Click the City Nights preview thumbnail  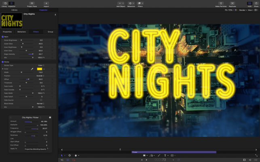12,20
